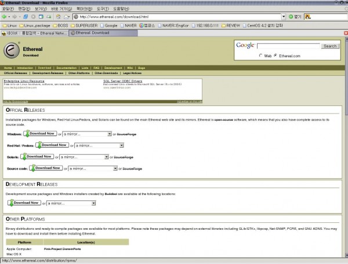This screenshot has width=348, height=264.
Task: Select the Ethereal.com radio button
Action: (x=275, y=56)
